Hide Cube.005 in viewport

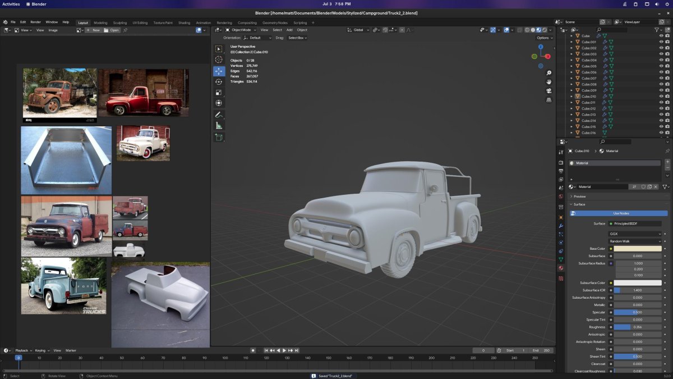[x=661, y=66]
